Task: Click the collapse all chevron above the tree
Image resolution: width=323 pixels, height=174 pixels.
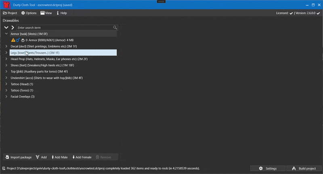Action: [x=6, y=28]
